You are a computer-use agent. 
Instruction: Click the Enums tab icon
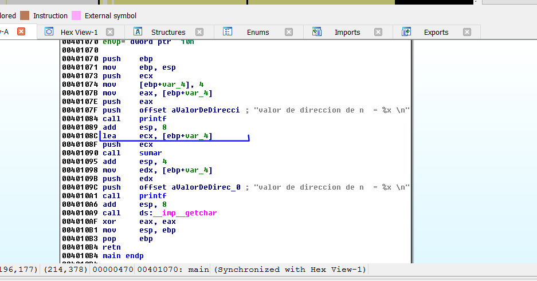pyautogui.click(x=228, y=32)
